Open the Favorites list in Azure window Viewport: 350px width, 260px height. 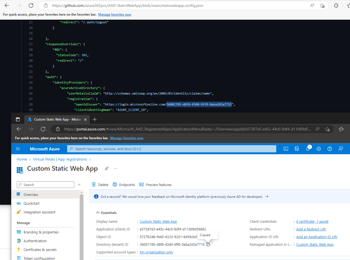(341, 129)
